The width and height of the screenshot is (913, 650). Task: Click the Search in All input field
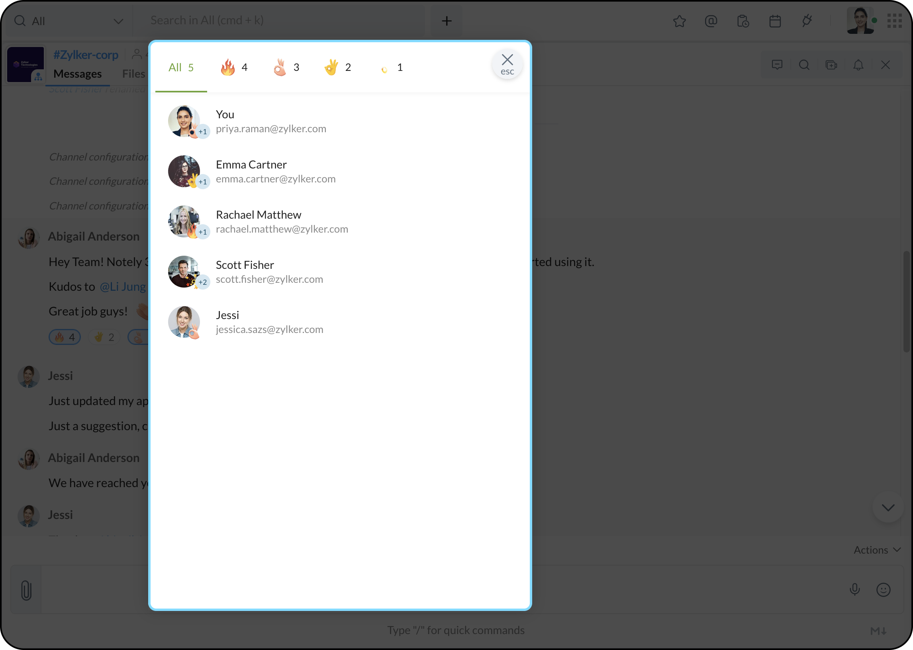click(x=280, y=20)
